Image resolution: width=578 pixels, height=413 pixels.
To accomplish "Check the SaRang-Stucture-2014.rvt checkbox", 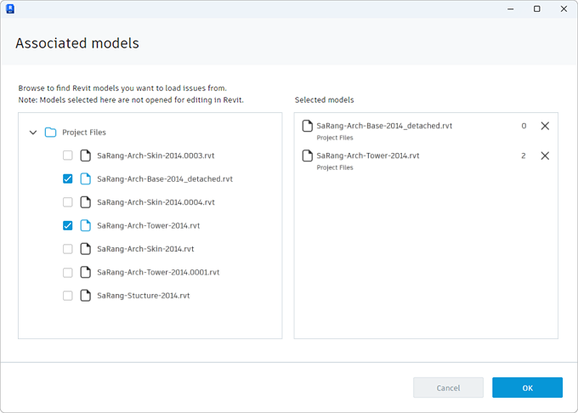I will [68, 296].
